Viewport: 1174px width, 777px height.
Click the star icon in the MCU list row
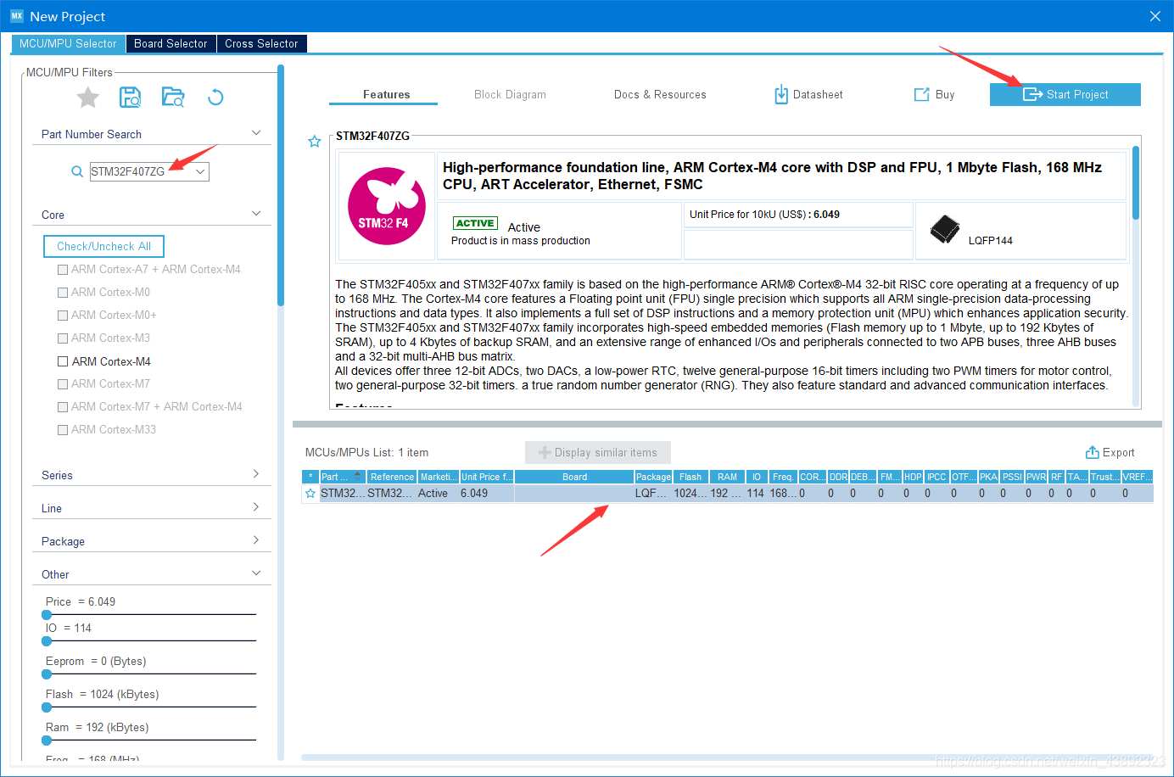310,493
